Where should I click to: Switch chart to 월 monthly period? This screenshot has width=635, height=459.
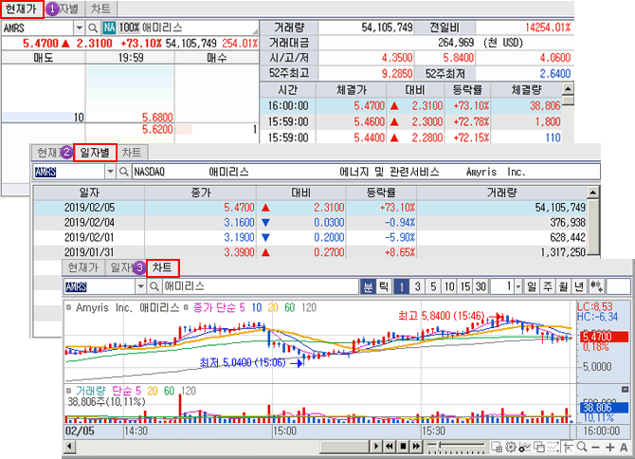coord(563,286)
